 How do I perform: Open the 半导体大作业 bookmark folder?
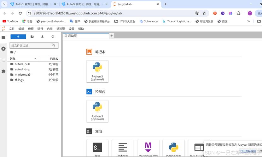[125, 21]
